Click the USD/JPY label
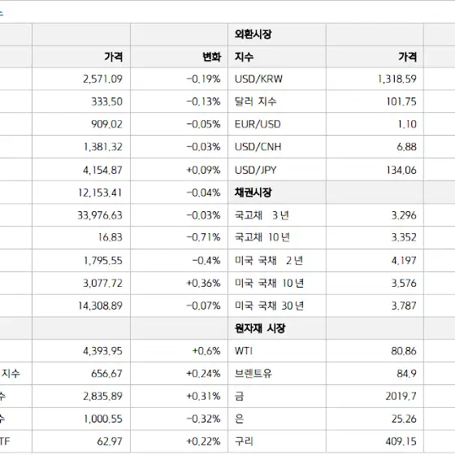 (255, 170)
